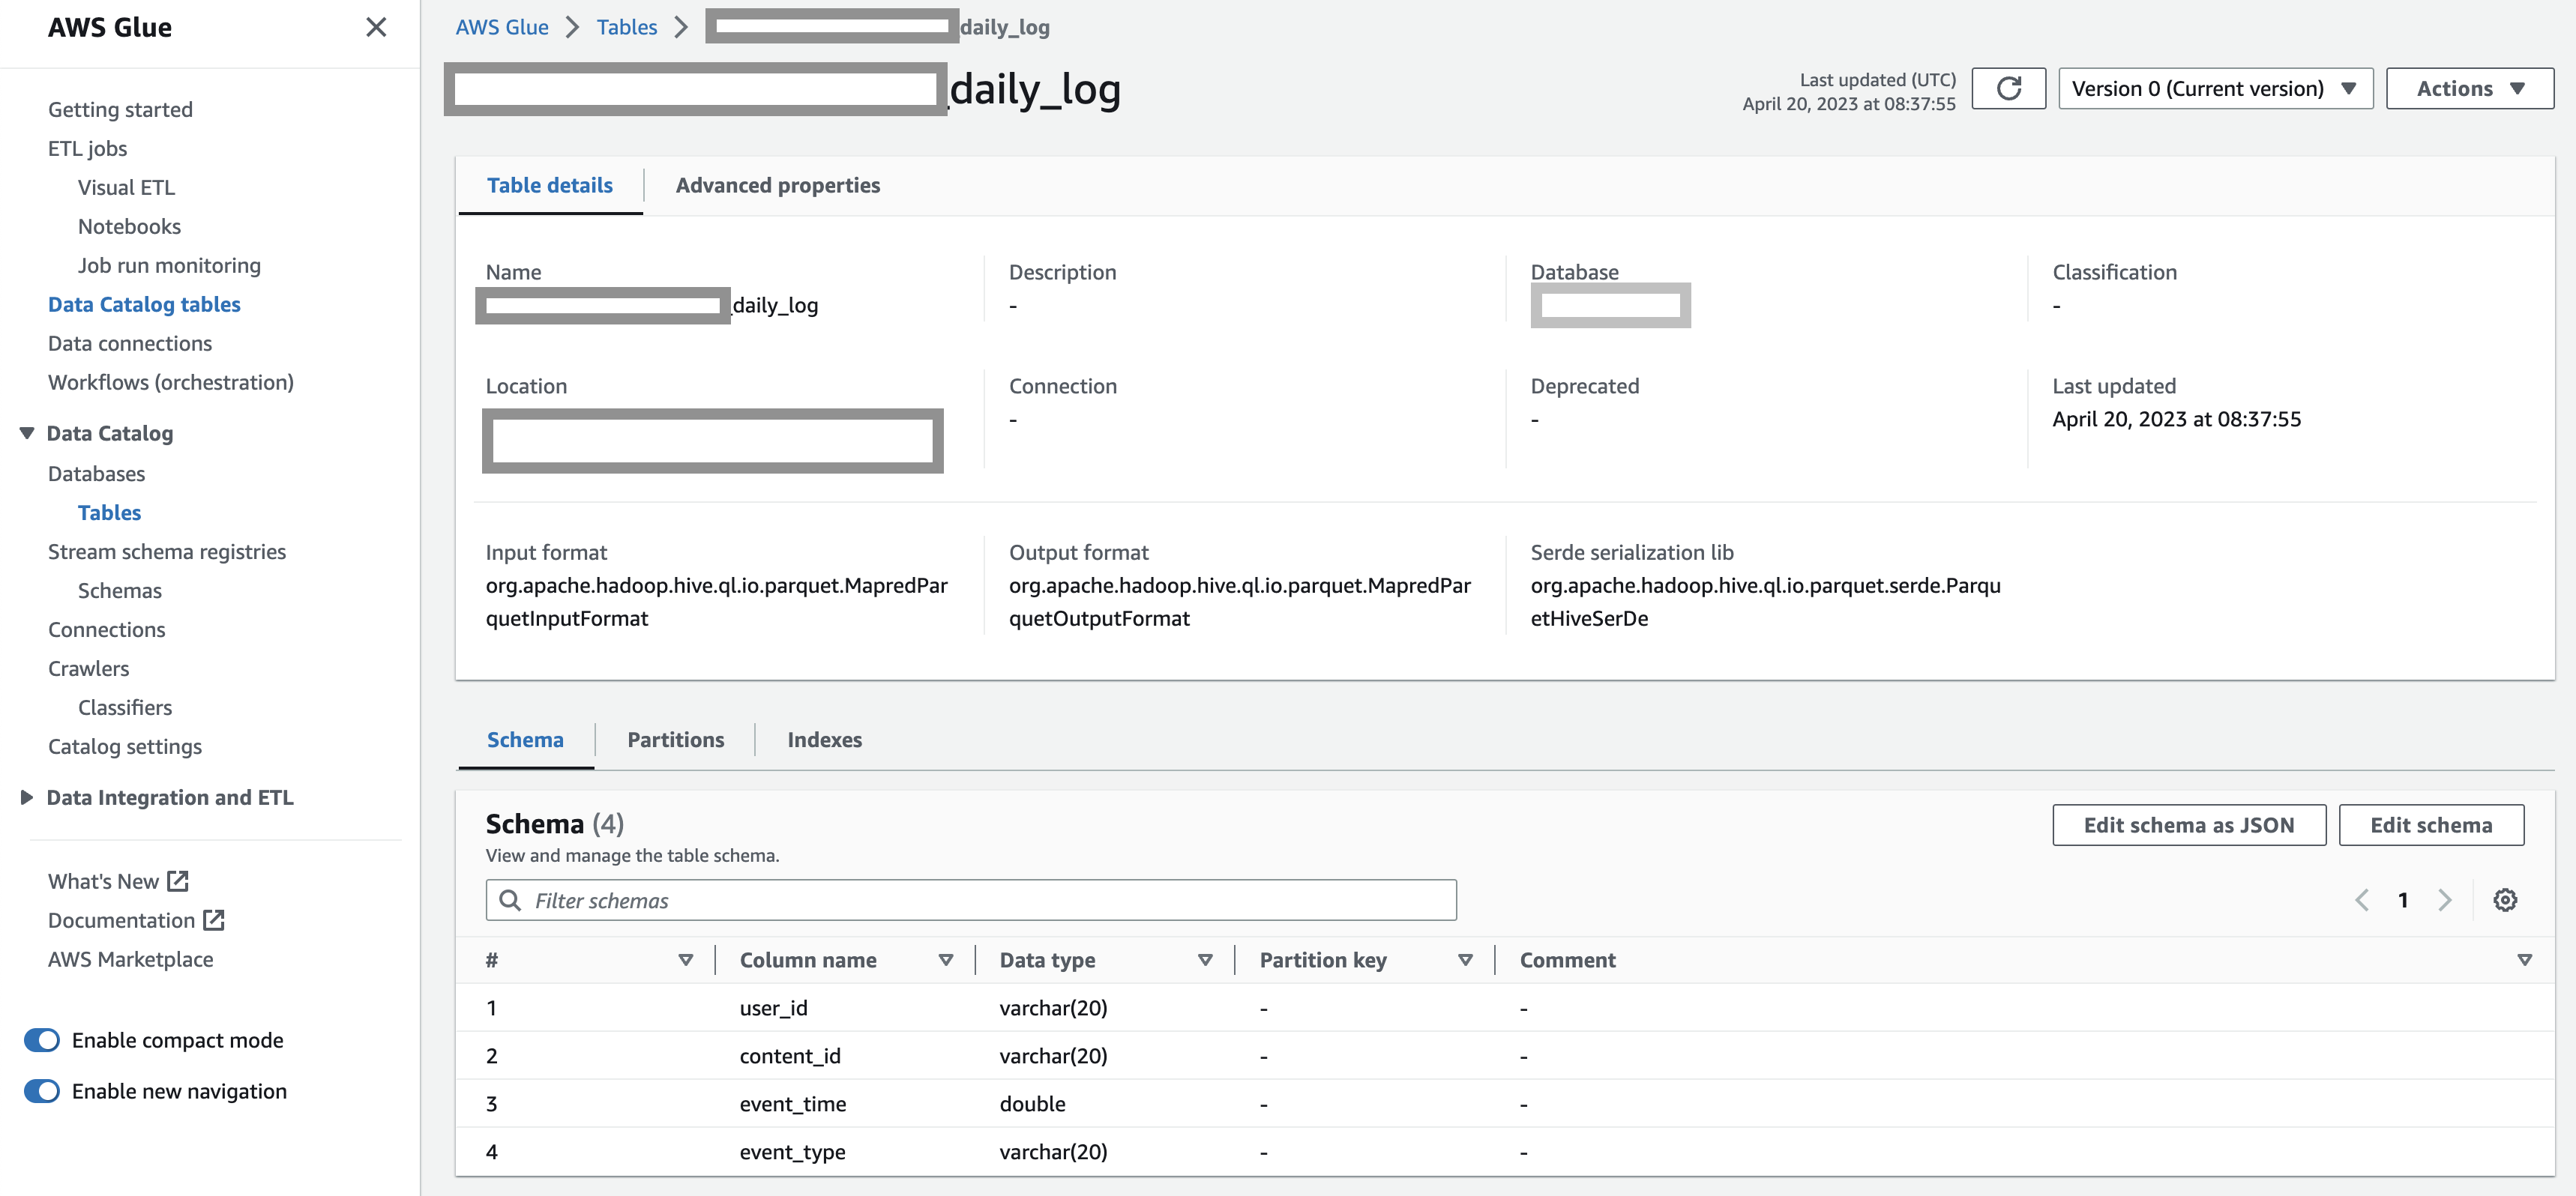Click Edit schema as JSON button
Viewport: 2576px width, 1196px height.
point(2188,825)
